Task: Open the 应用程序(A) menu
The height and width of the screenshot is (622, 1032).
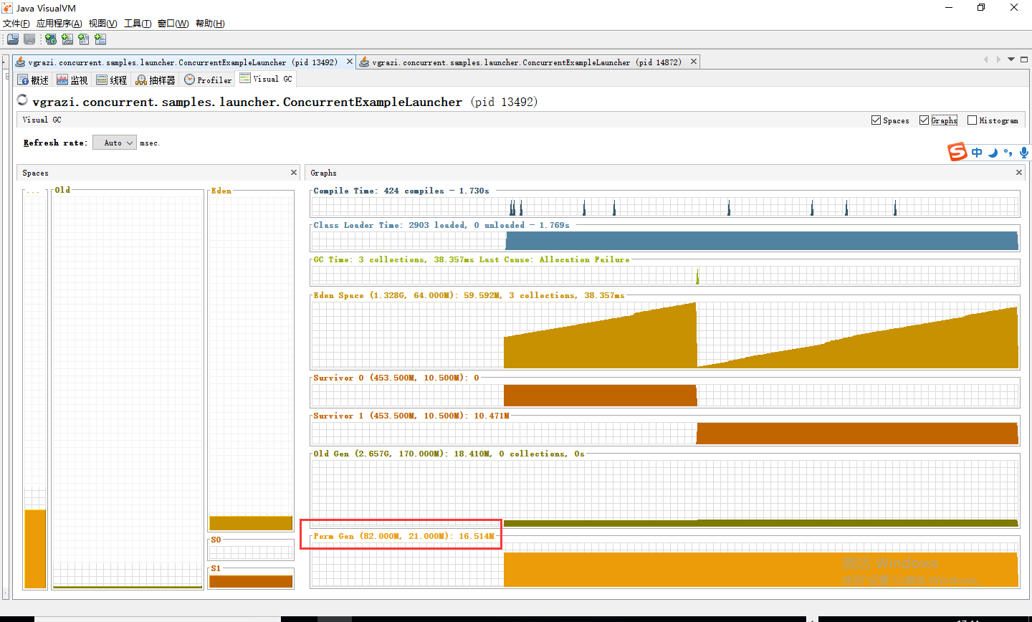Action: click(59, 24)
